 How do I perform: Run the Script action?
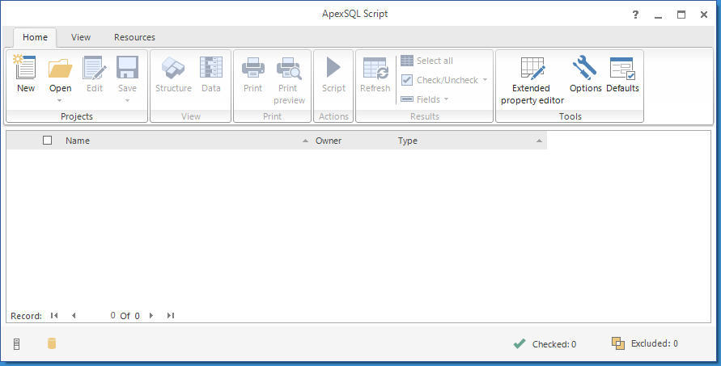pyautogui.click(x=333, y=74)
